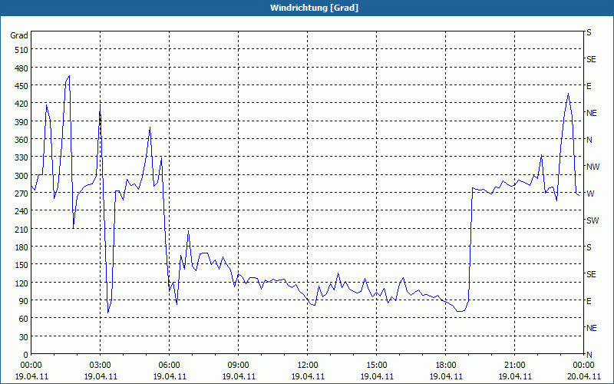Pick the 390 degree axis label

point(21,122)
